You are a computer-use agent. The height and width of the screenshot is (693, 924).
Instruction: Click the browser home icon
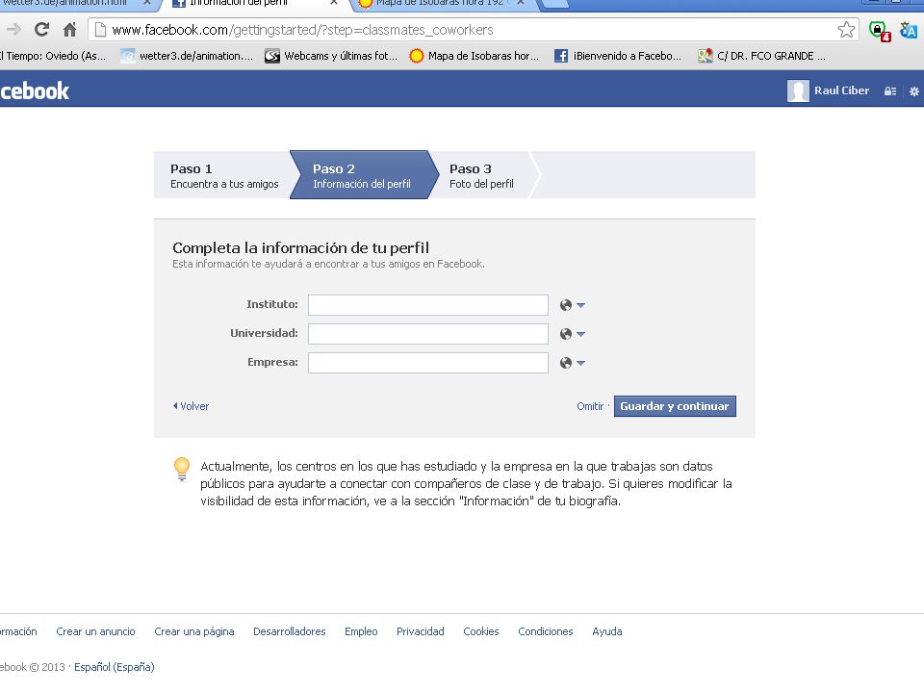point(69,30)
